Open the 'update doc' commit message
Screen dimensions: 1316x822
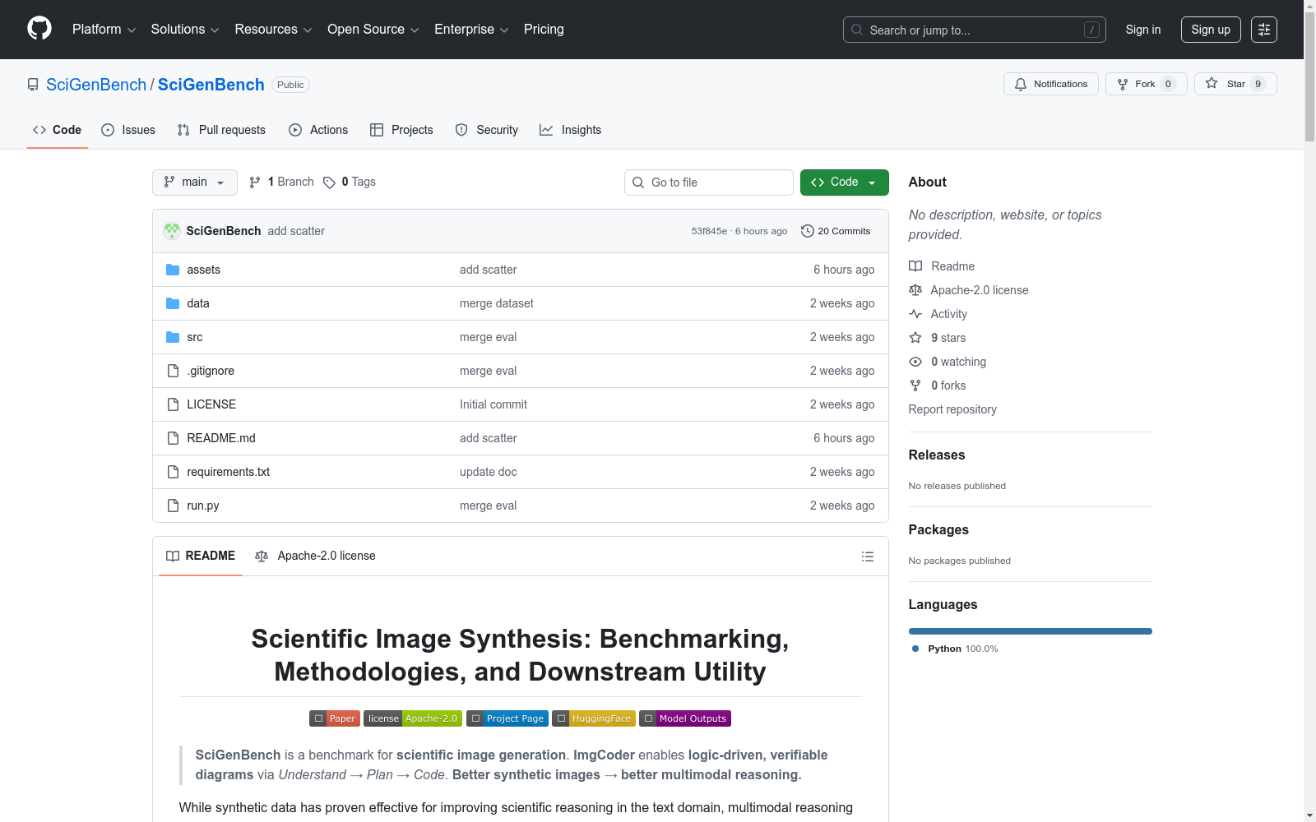click(x=489, y=472)
